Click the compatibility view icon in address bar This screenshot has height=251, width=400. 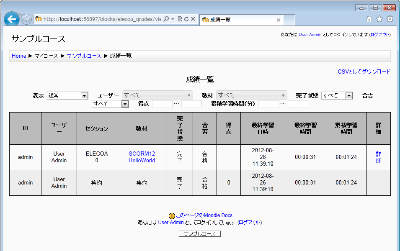[180, 19]
